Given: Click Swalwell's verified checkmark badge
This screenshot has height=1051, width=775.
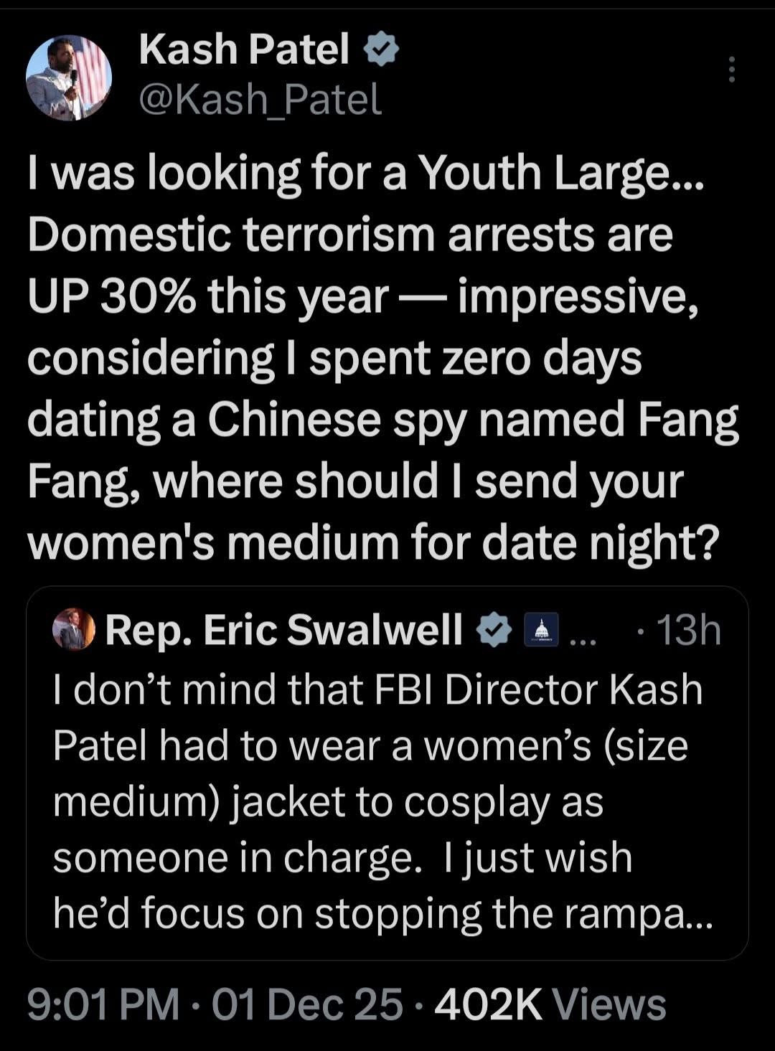Looking at the screenshot, I should coord(495,630).
